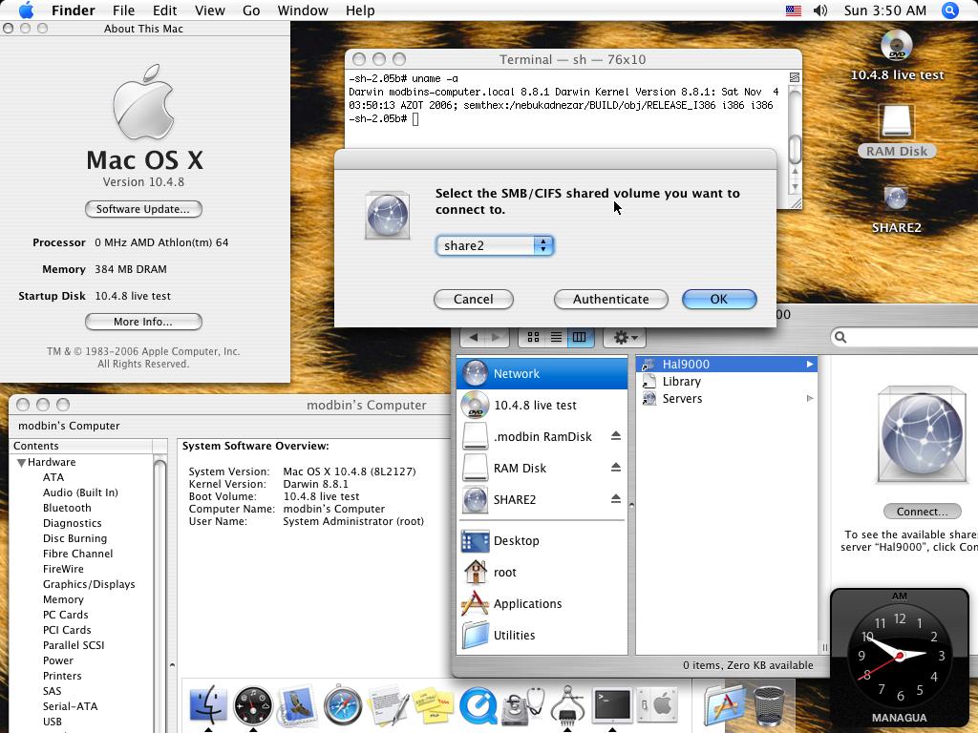Click More Info in About This Mac
This screenshot has width=978, height=733.
pyautogui.click(x=143, y=322)
